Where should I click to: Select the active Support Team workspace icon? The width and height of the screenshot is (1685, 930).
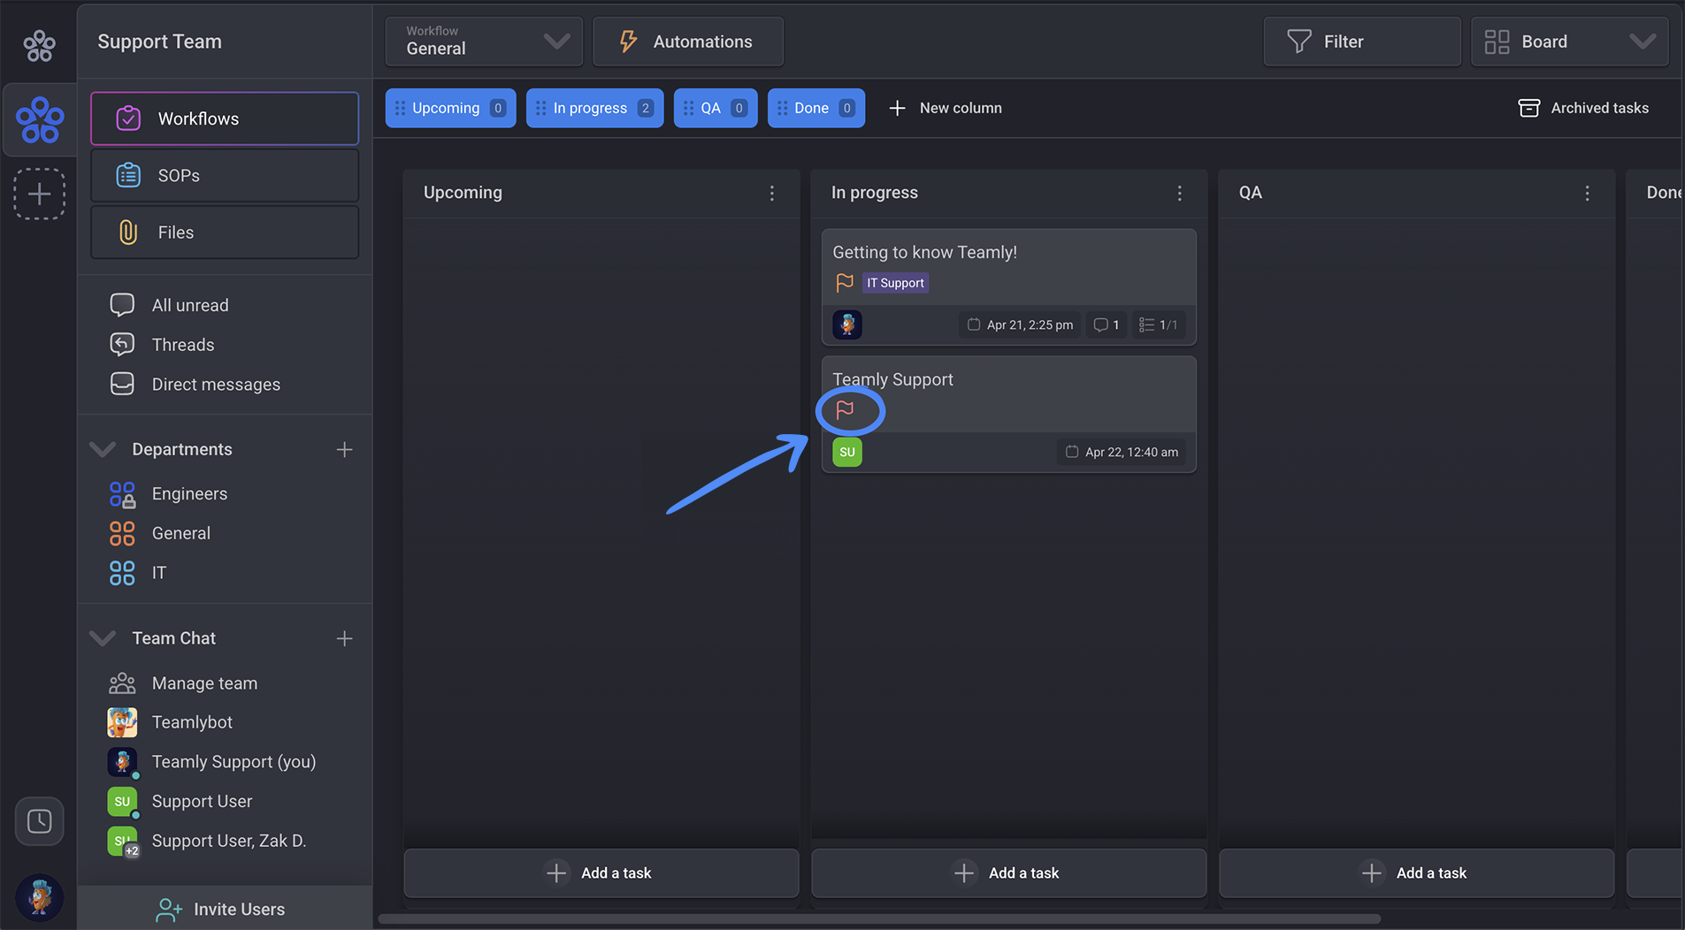pos(40,120)
